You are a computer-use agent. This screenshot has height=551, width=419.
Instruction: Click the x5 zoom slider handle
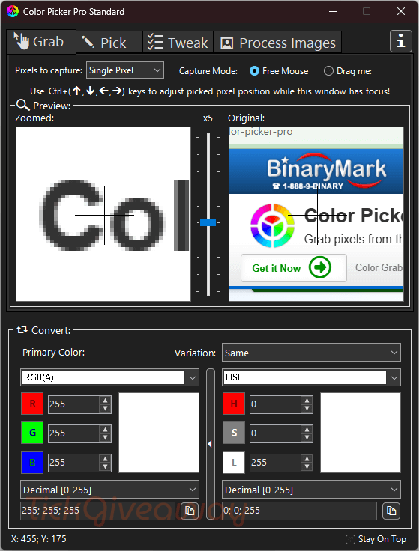pos(208,222)
